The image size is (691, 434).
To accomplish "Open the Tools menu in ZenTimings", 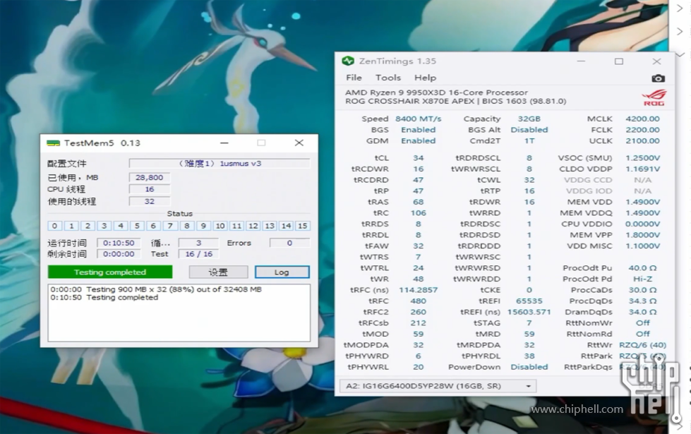I will point(387,78).
